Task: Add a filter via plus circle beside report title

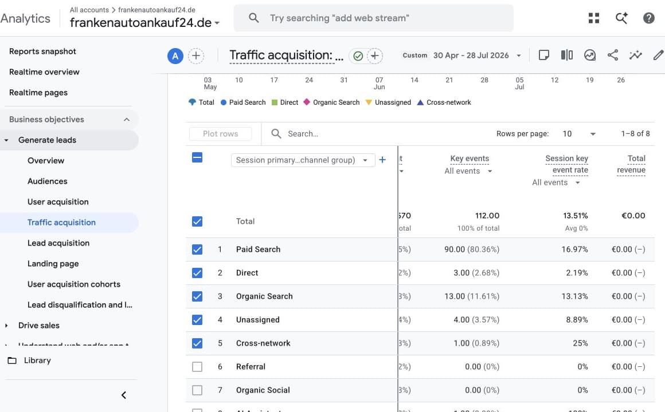Action: coord(374,56)
